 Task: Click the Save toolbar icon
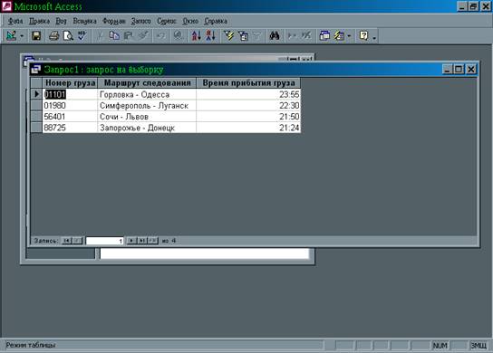point(36,36)
